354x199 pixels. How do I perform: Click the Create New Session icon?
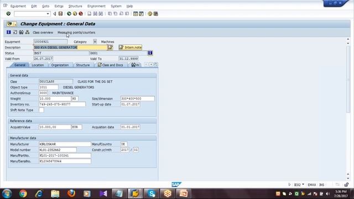tap(136, 14)
